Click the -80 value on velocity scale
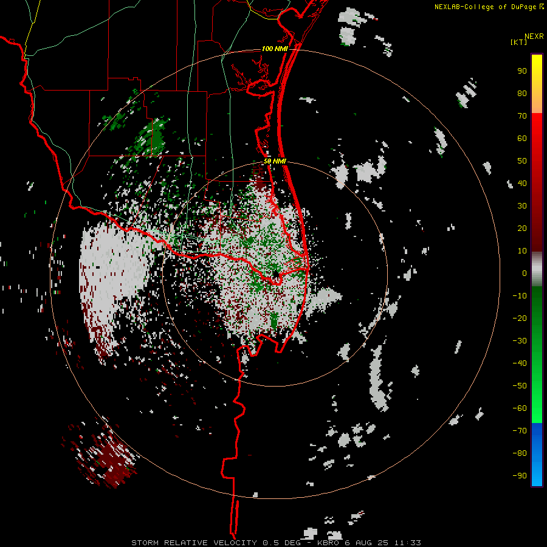Screen dimensions: 547x547 pyautogui.click(x=520, y=453)
